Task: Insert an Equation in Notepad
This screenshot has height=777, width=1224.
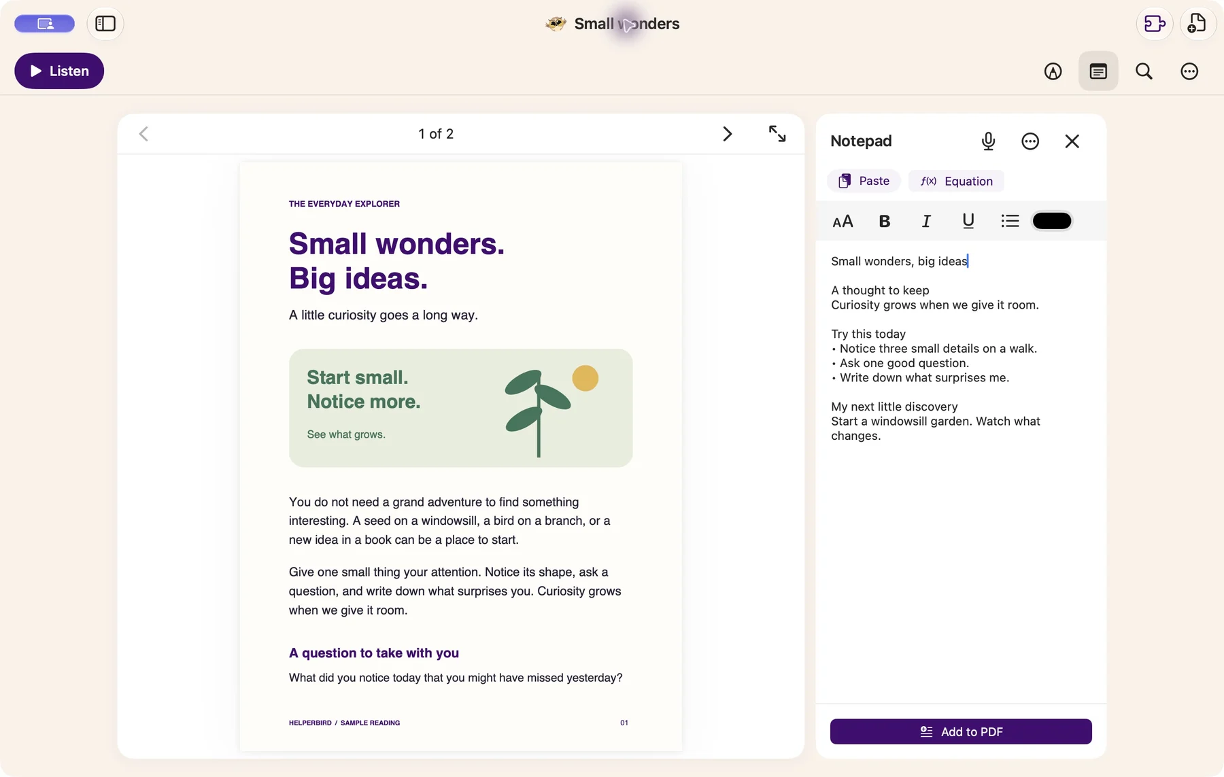Action: click(x=956, y=181)
